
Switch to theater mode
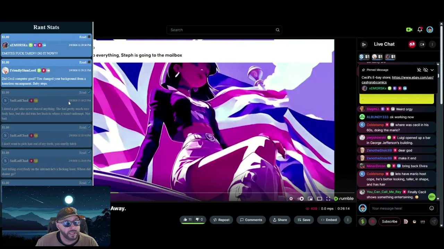pyautogui.click(x=319, y=199)
